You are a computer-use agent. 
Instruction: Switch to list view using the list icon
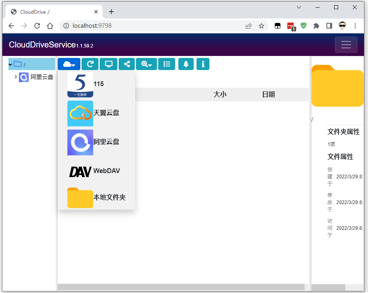167,64
